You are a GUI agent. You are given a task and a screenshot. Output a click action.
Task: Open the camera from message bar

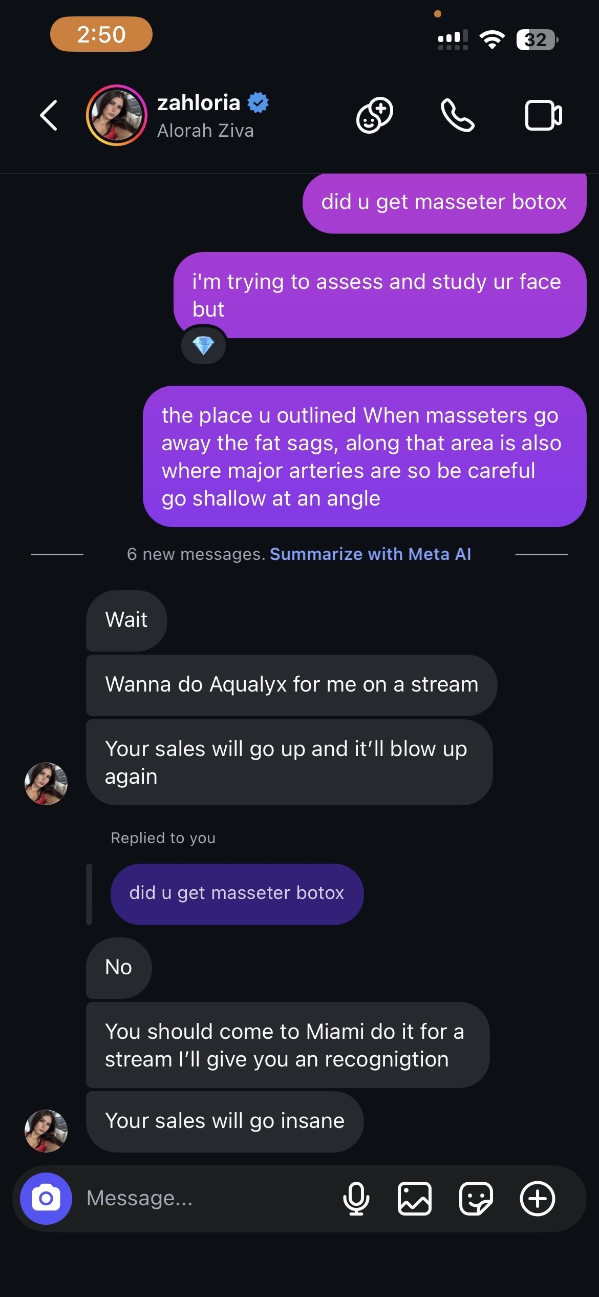[46, 1198]
